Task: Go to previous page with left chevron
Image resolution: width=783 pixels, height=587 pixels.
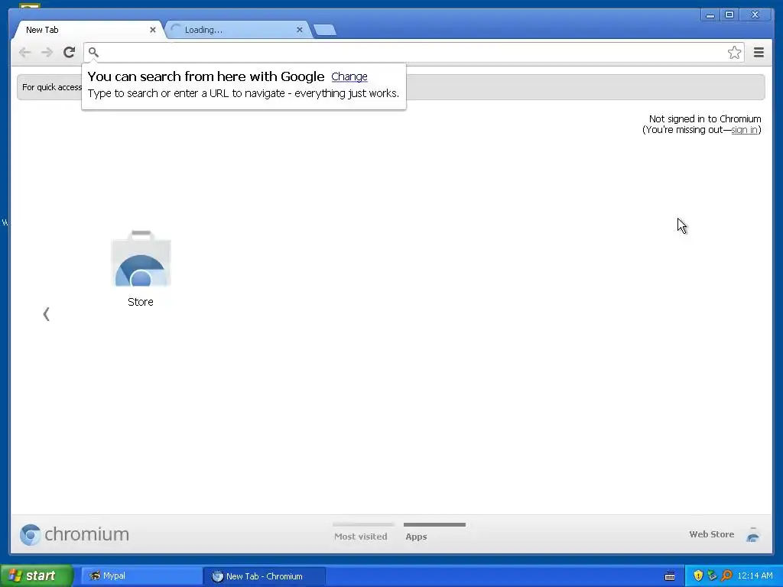Action: 47,314
